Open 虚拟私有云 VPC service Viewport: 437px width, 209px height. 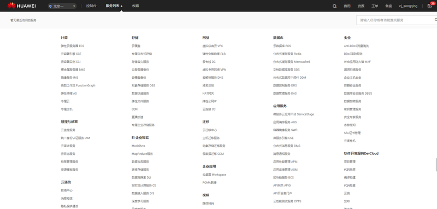(x=213, y=46)
